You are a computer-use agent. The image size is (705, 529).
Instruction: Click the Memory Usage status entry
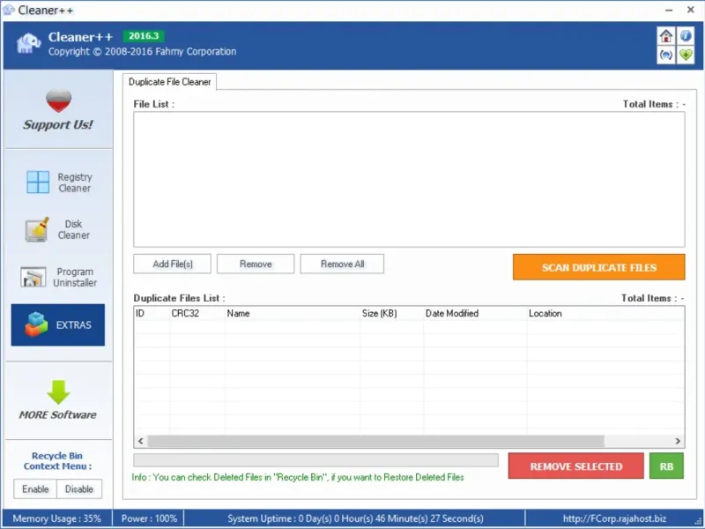(56, 518)
